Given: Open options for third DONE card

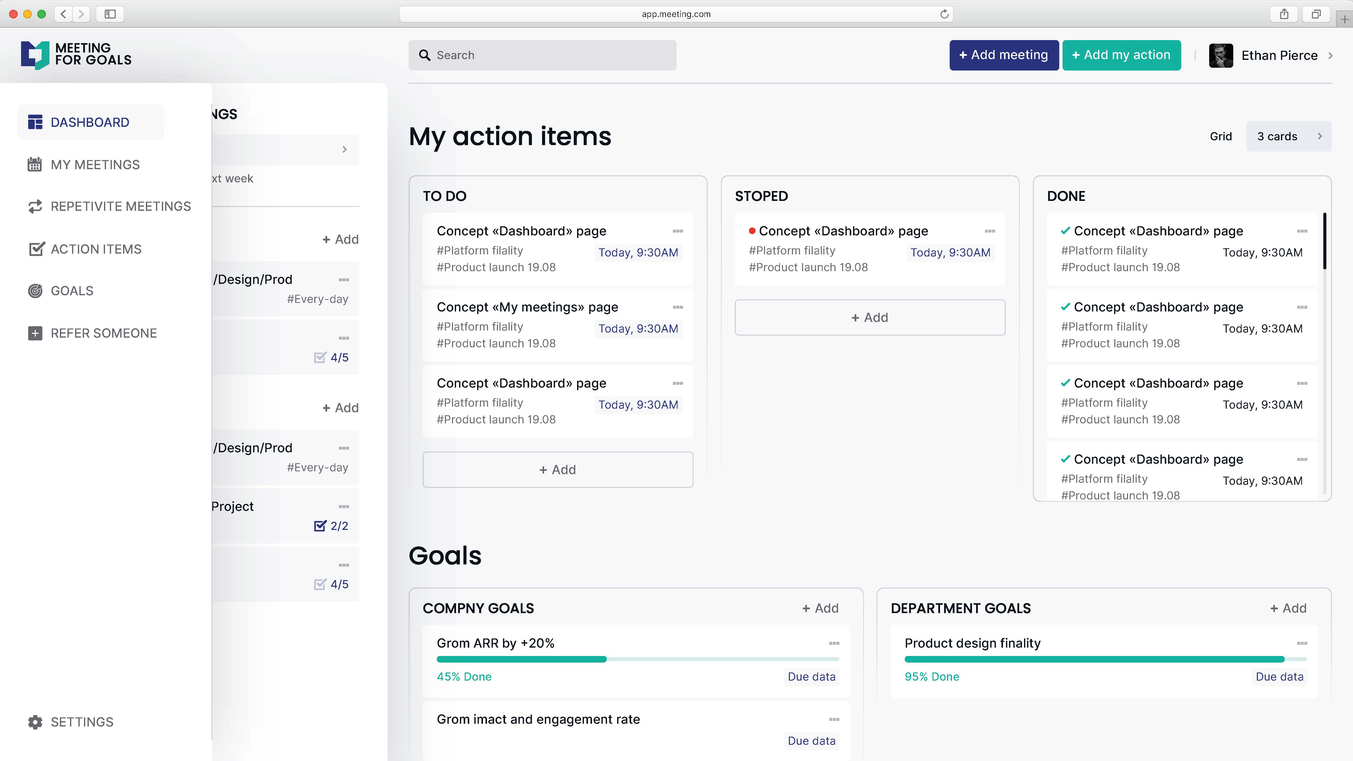Looking at the screenshot, I should click(x=1302, y=383).
